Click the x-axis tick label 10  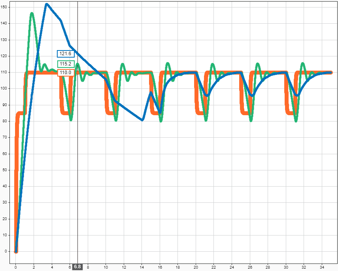tap(106, 267)
